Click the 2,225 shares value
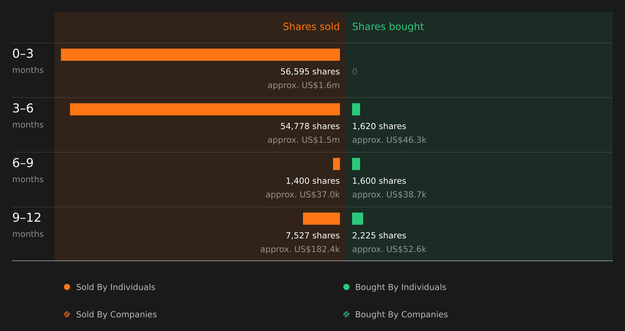 pyautogui.click(x=379, y=235)
